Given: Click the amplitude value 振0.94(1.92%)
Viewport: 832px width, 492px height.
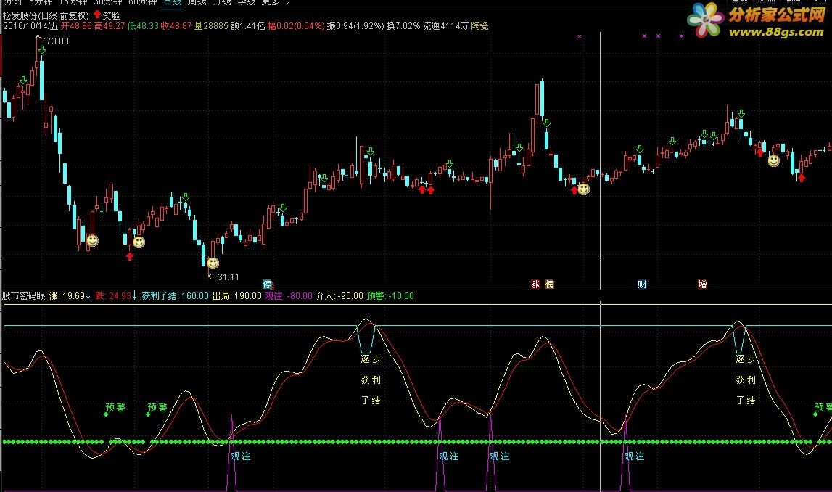Looking at the screenshot, I should click(355, 25).
